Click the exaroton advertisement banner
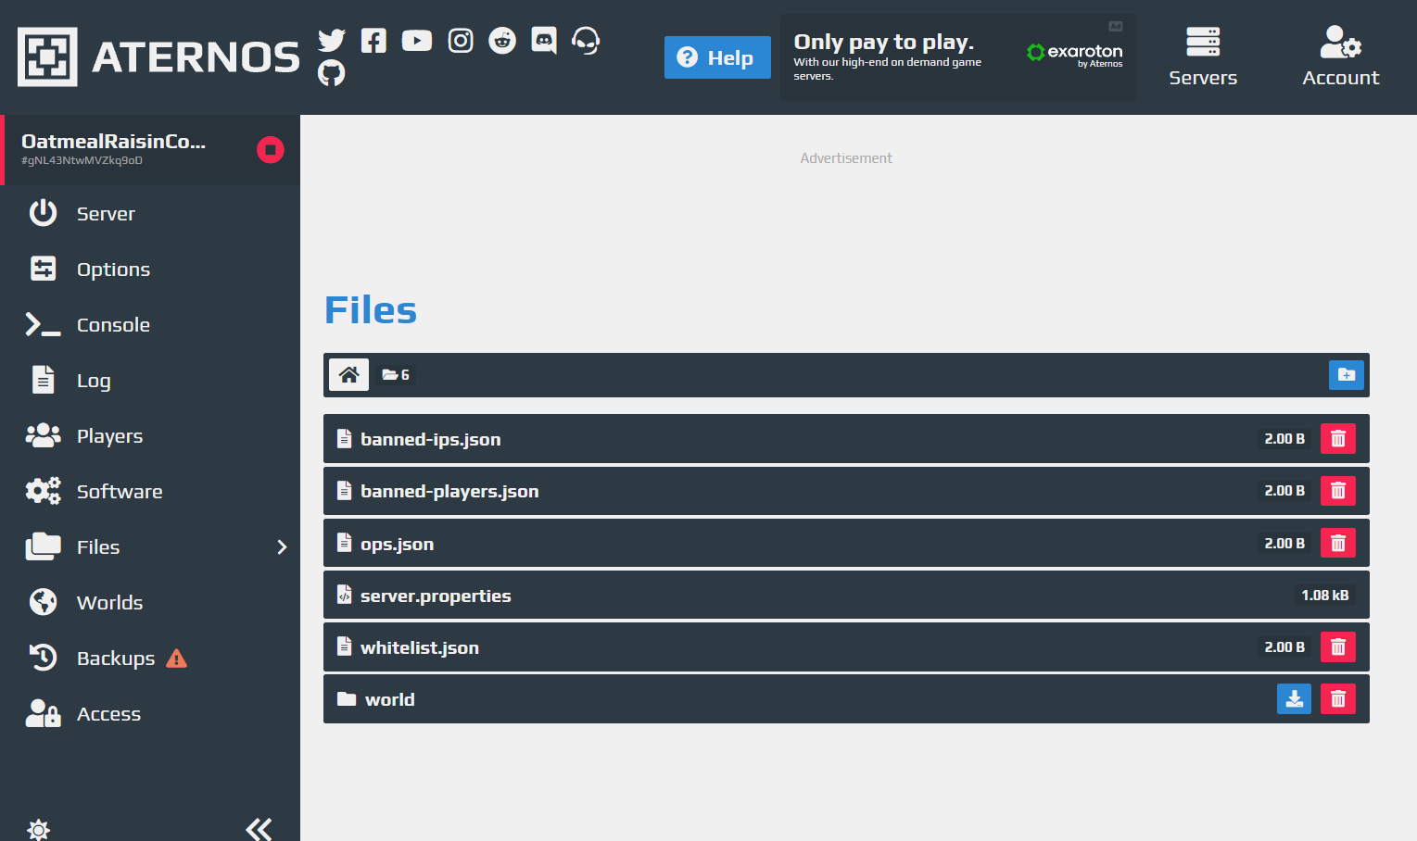1417x841 pixels. click(x=958, y=57)
